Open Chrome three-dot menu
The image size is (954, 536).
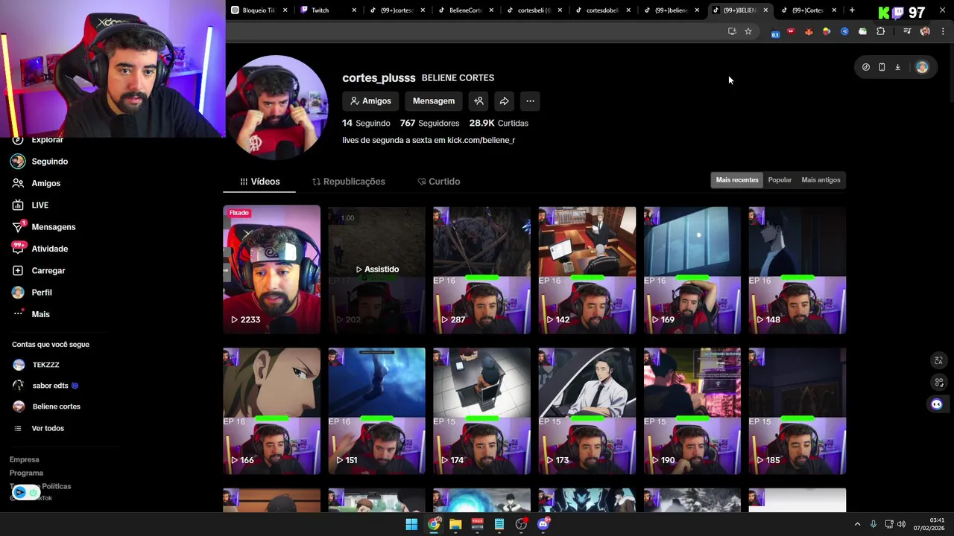(x=943, y=31)
